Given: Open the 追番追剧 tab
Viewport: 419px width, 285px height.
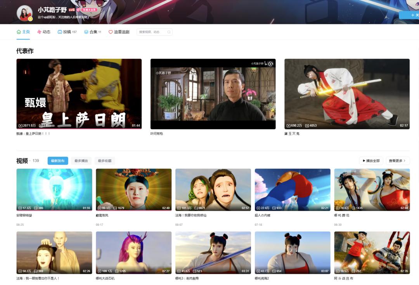Looking at the screenshot, I should 119,32.
